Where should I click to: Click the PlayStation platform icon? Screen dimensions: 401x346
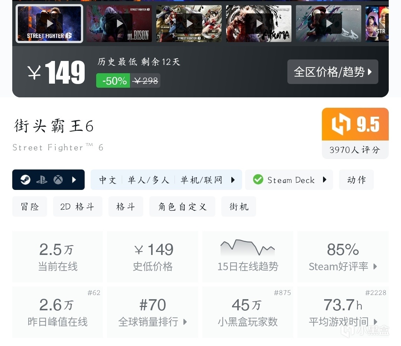point(42,180)
